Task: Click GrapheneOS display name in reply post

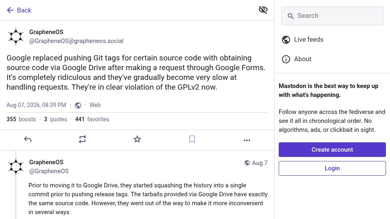Action: pyautogui.click(x=46, y=162)
